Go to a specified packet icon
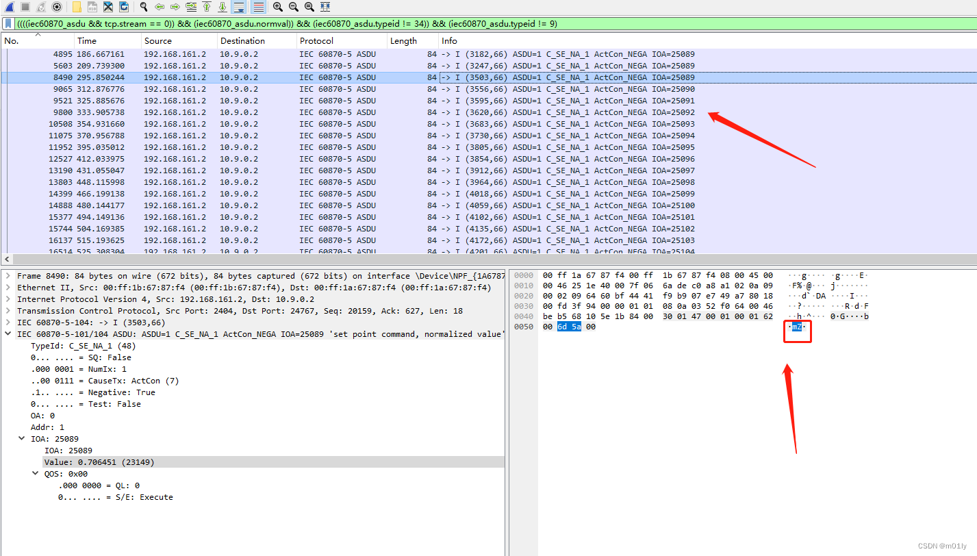The width and height of the screenshot is (977, 556). coord(191,7)
